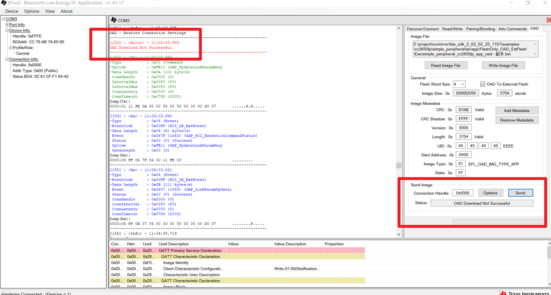Click the Send button
The width and height of the screenshot is (551, 295).
[x=520, y=193]
